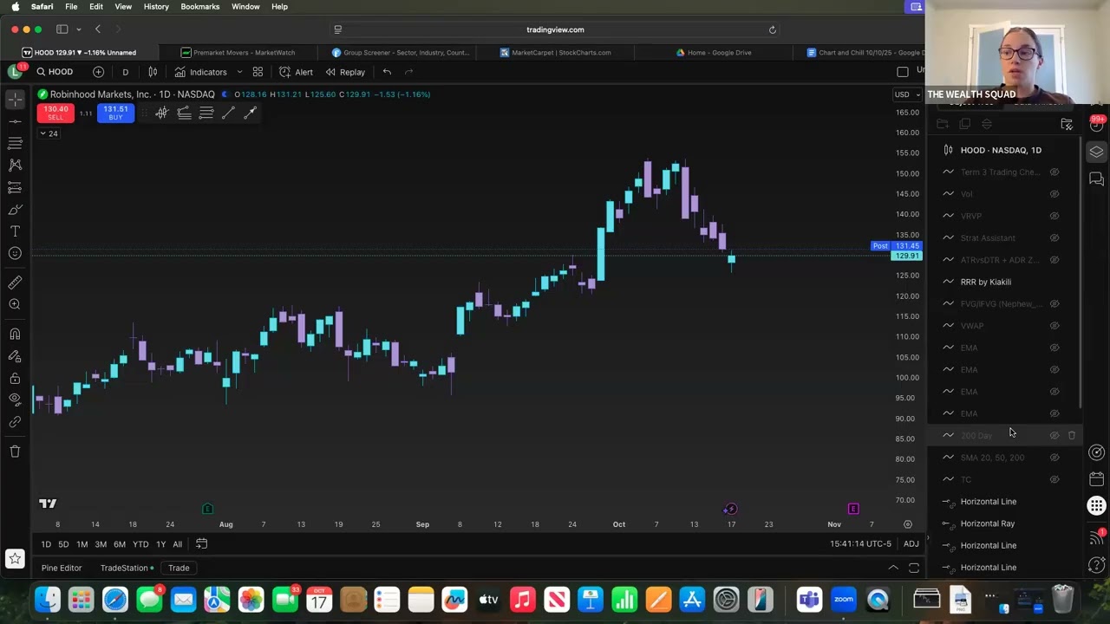Open the go to date picker
Screen dimensions: 1110x624
point(201,544)
